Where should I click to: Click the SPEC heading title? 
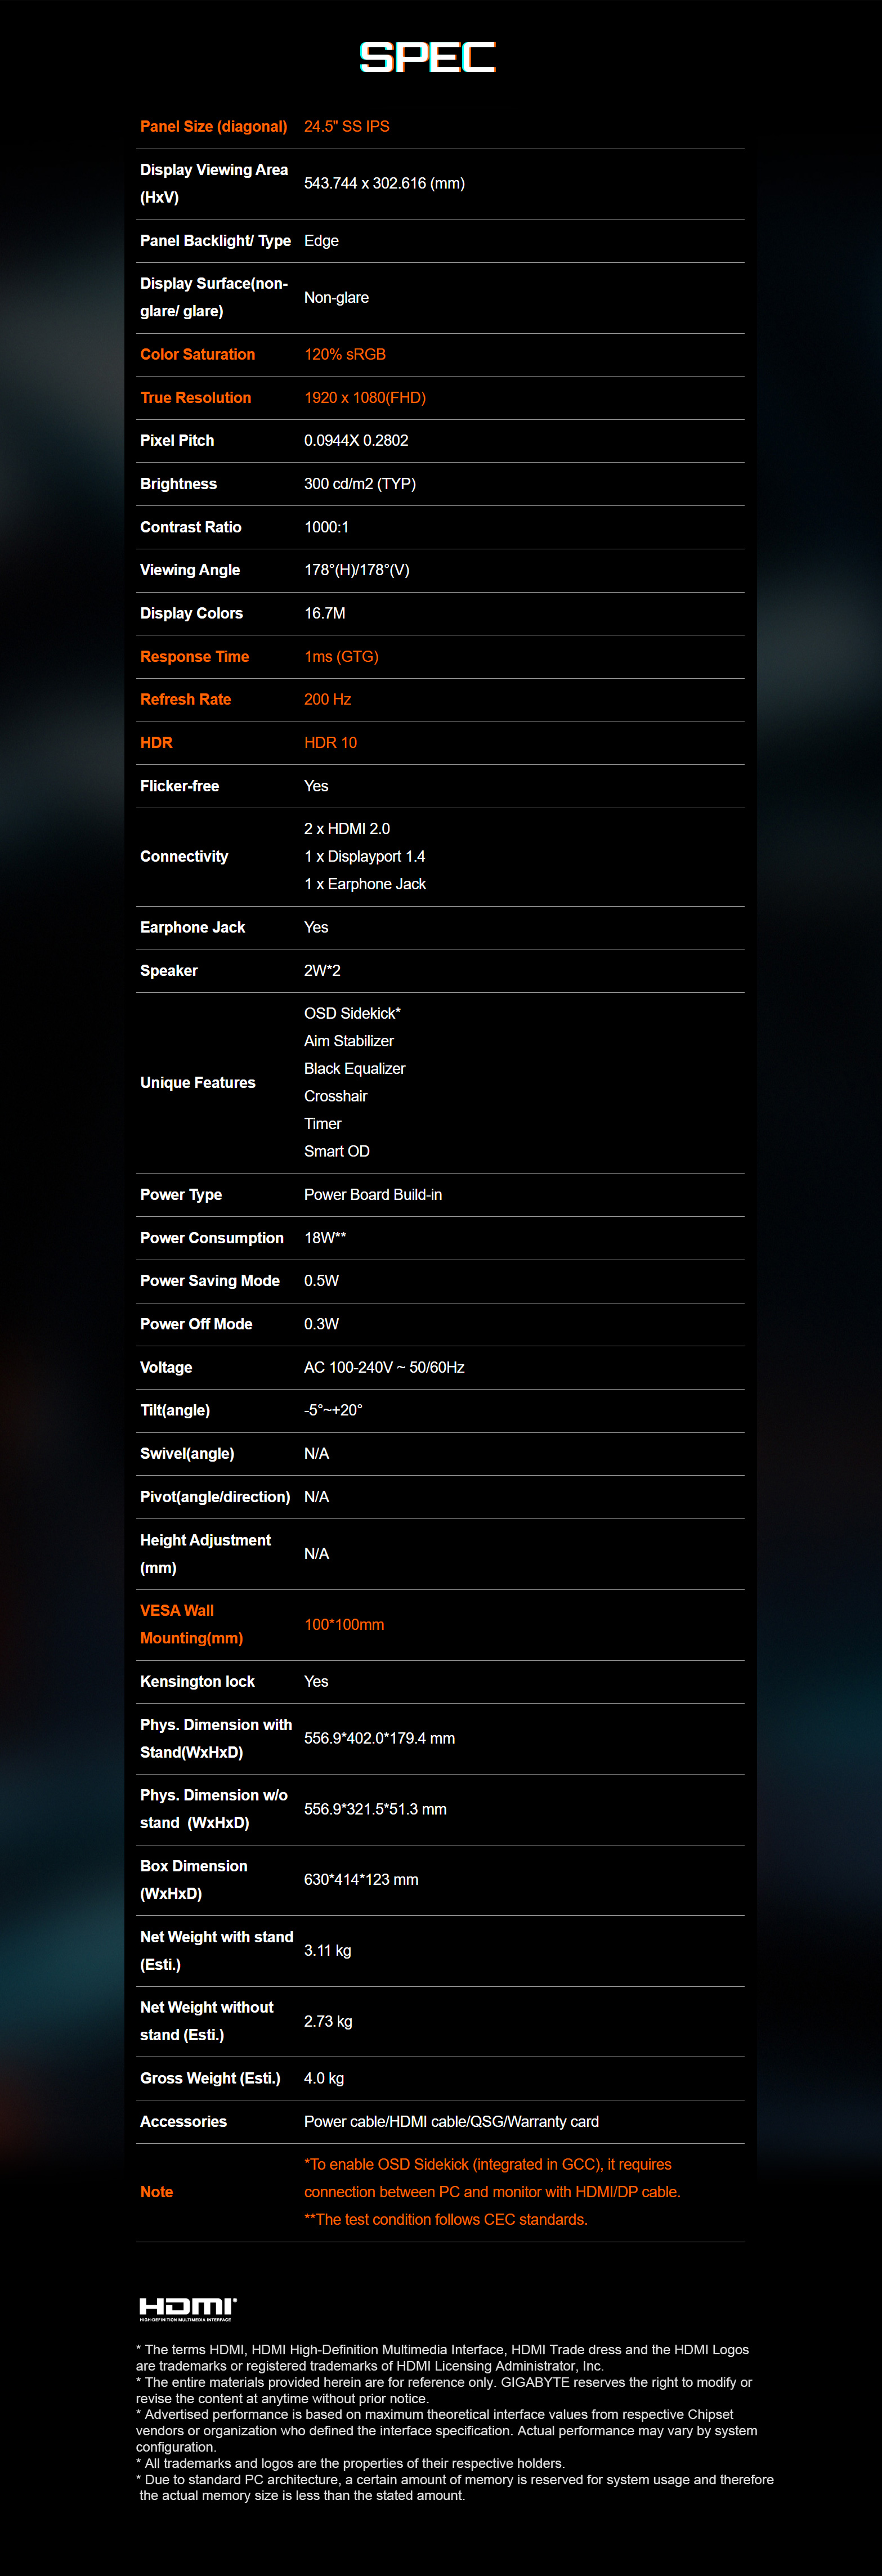point(428,58)
